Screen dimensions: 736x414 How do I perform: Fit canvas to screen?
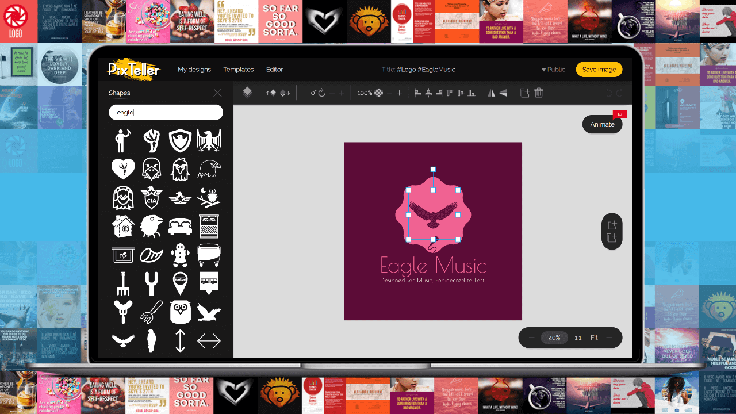pos(594,338)
